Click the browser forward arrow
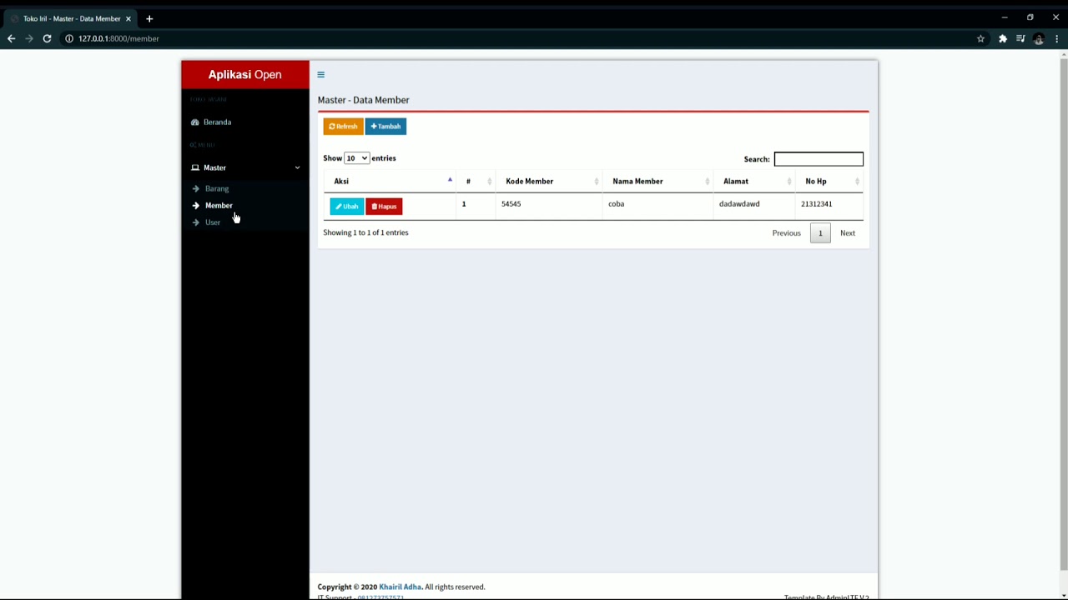 coord(29,38)
